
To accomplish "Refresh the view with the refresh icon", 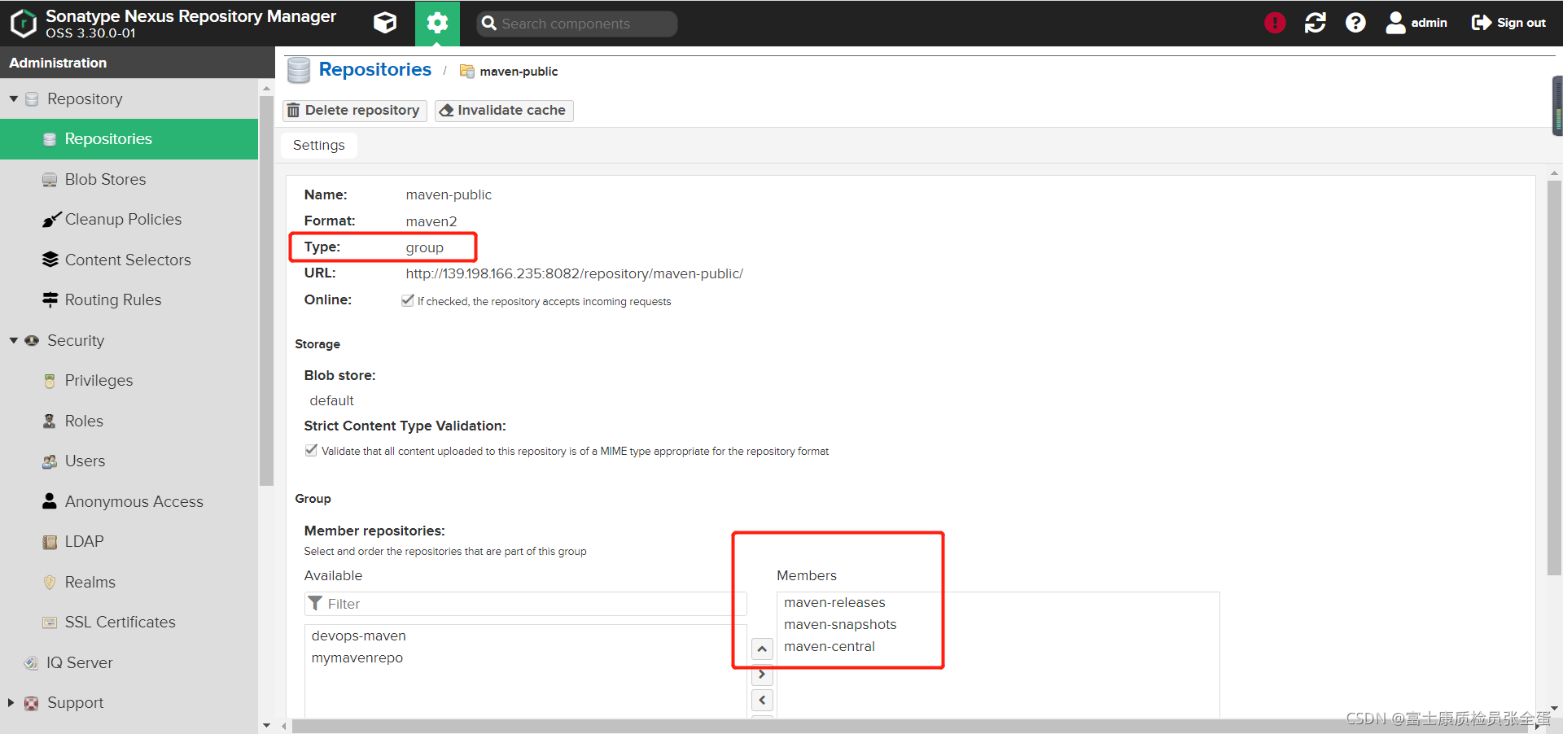I will pyautogui.click(x=1316, y=23).
